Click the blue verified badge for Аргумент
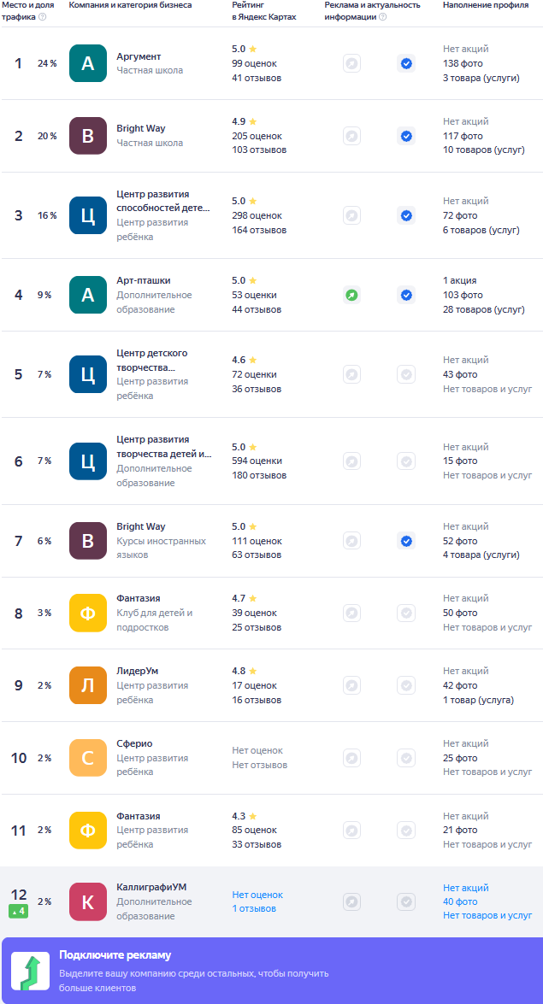The height and width of the screenshot is (1004, 543). click(406, 63)
